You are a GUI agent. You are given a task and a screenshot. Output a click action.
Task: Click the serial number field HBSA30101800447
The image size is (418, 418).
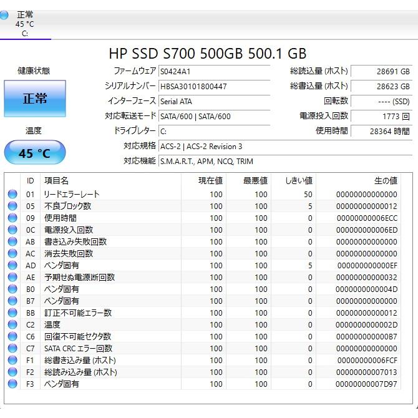(215, 86)
